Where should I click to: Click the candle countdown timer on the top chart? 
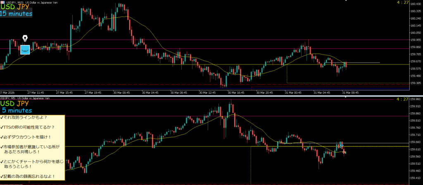[402, 2]
